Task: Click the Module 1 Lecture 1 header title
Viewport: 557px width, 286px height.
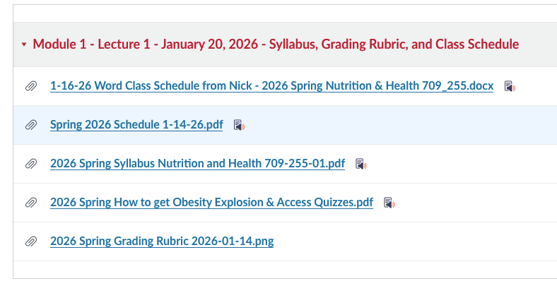Action: 276,44
